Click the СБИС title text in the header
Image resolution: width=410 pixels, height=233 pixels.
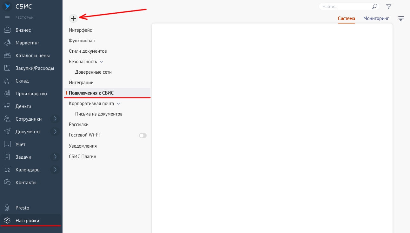click(24, 6)
